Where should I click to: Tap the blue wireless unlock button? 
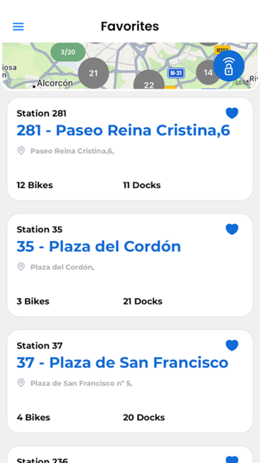click(x=229, y=66)
